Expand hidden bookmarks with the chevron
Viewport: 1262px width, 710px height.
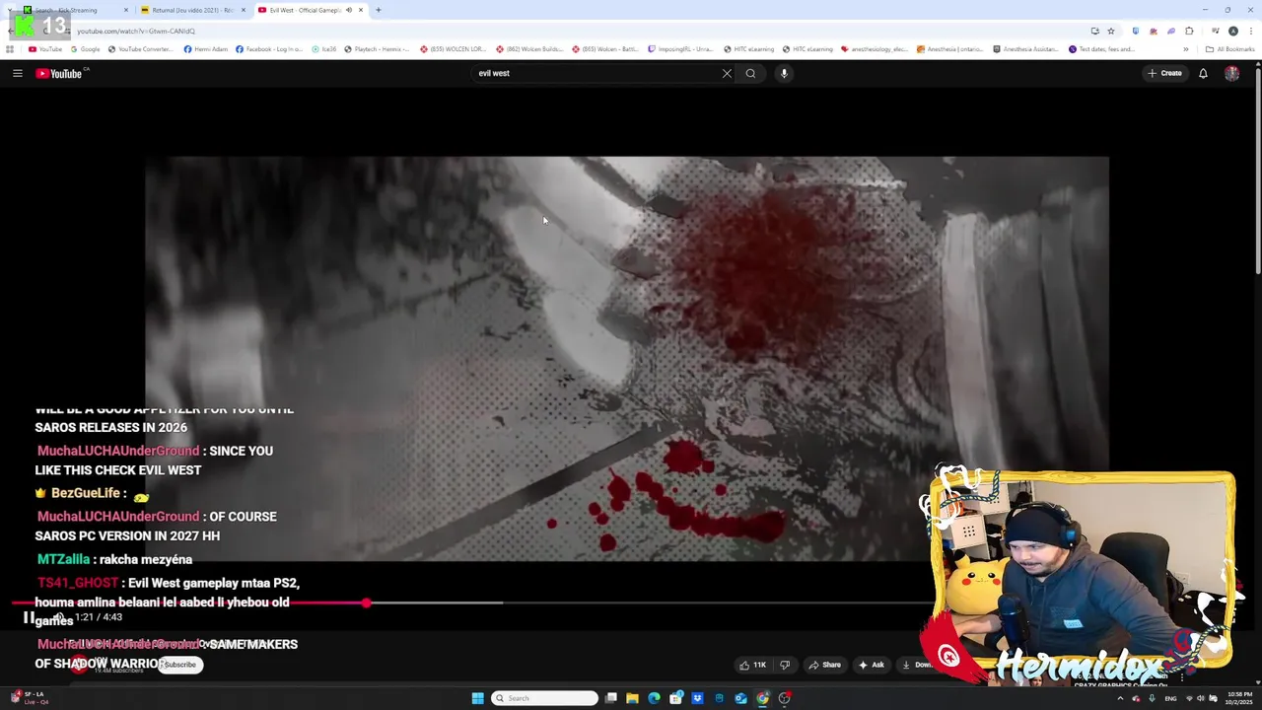1186,49
